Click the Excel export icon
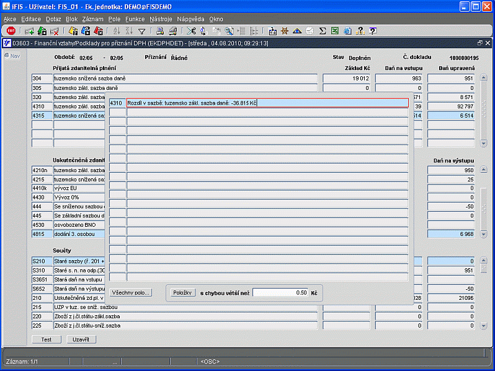495x371 pixels. point(335,31)
